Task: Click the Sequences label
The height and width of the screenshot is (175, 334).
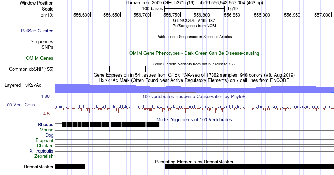Action: 42,41
